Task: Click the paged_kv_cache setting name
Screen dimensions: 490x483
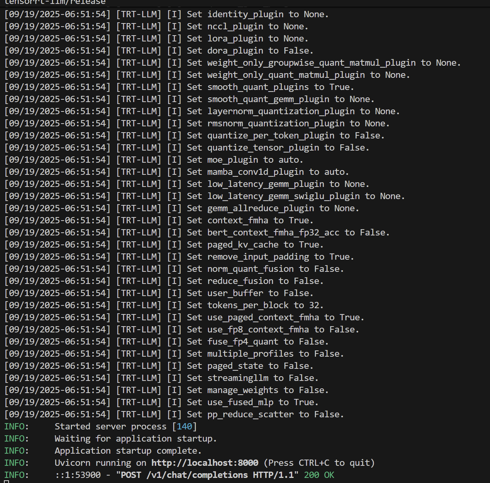Action: point(243,245)
